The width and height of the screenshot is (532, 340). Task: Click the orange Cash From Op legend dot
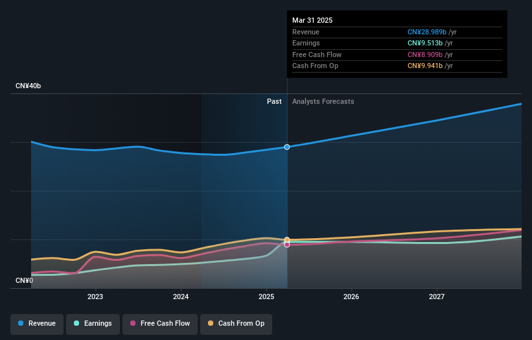coord(211,323)
